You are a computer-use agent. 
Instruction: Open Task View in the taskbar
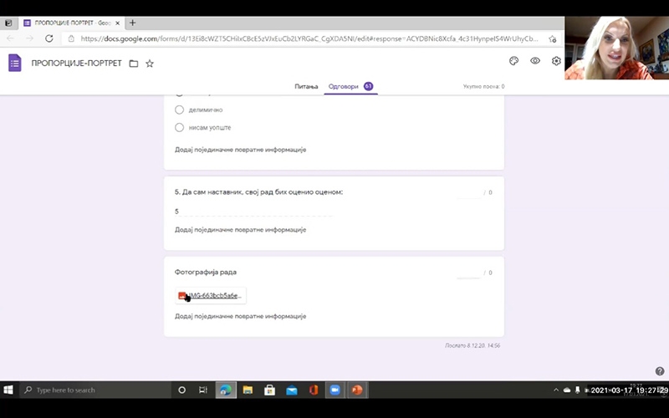click(x=203, y=390)
